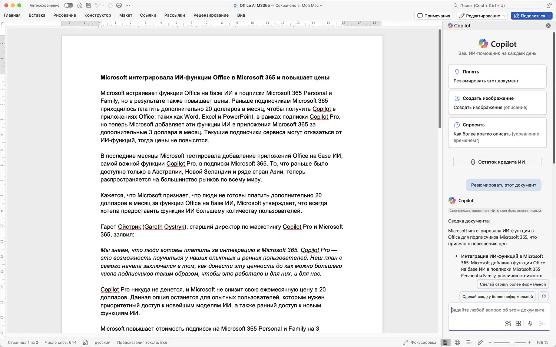Toggle the Автосохранение switch
Screen dimensions: 556x347
click(69, 6)
